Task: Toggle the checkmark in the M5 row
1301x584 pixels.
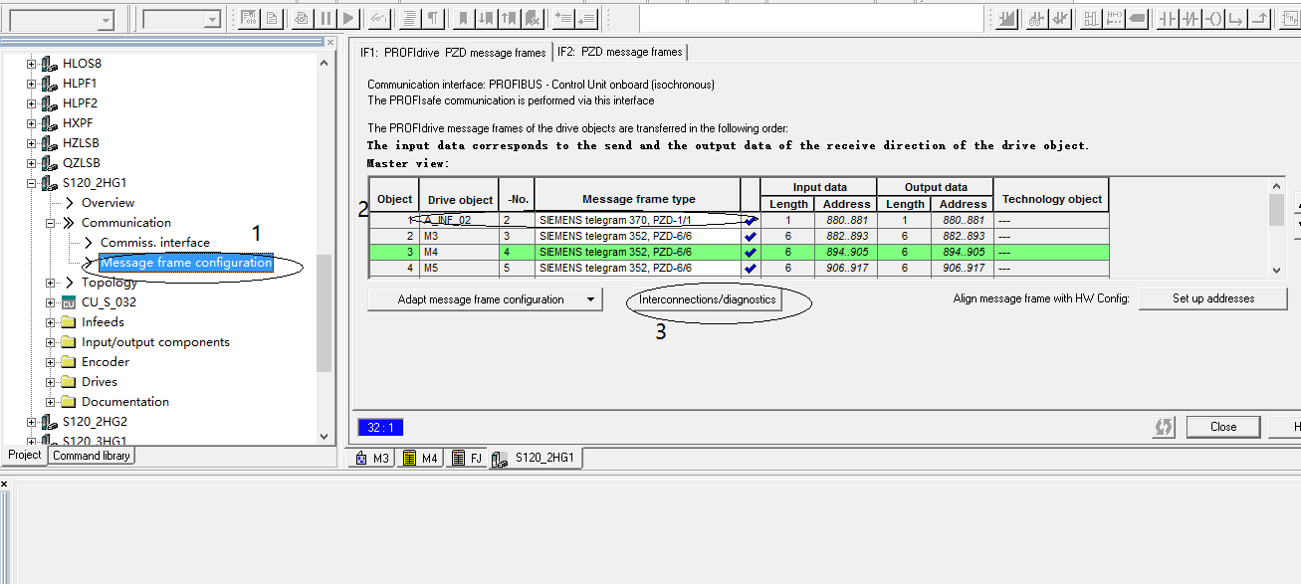Action: click(751, 268)
